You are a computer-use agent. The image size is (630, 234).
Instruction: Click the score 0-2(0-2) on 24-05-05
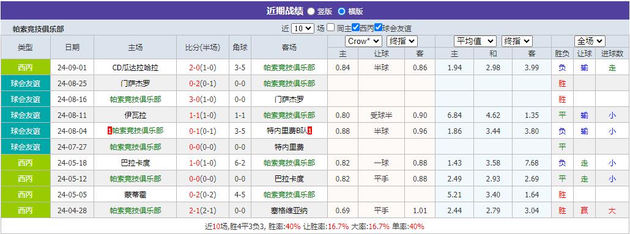[202, 195]
